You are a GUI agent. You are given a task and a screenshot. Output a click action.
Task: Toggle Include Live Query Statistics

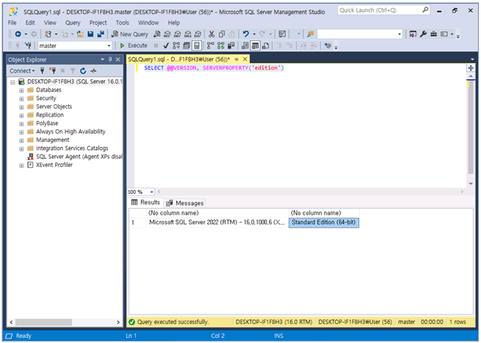221,45
